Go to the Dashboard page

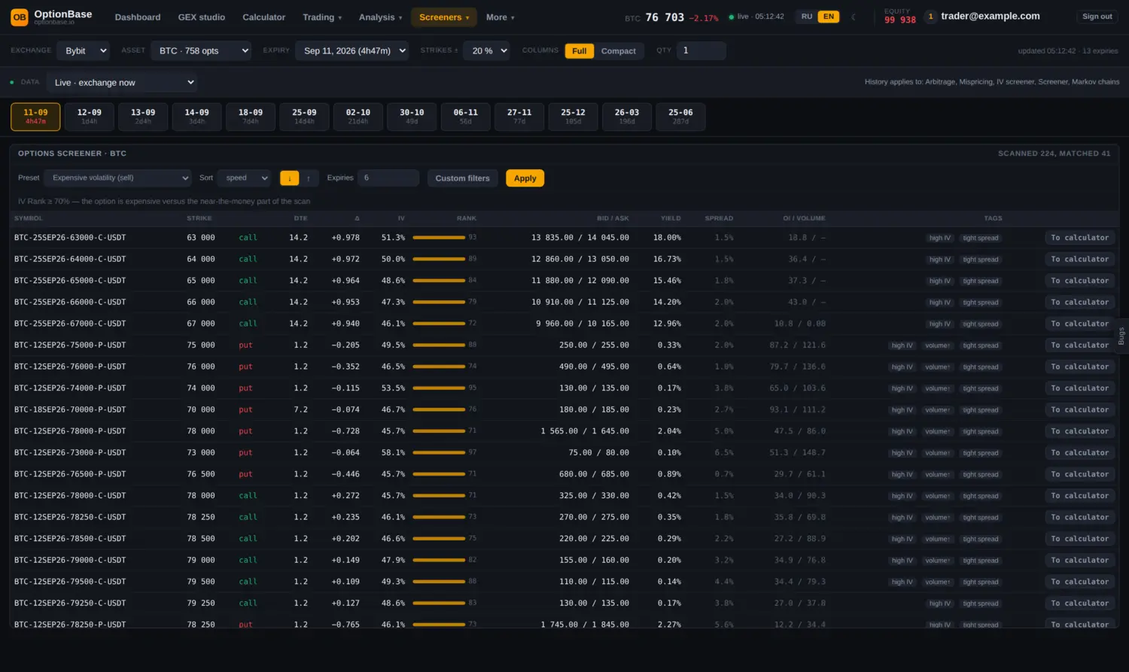(138, 17)
